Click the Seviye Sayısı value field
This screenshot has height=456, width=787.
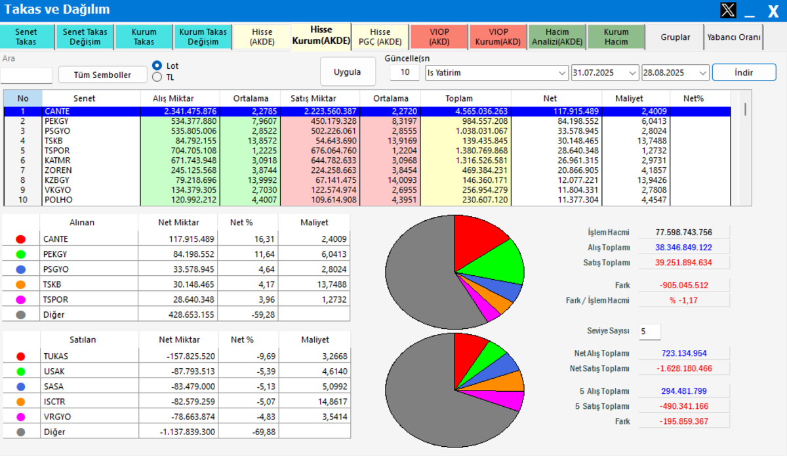click(650, 332)
